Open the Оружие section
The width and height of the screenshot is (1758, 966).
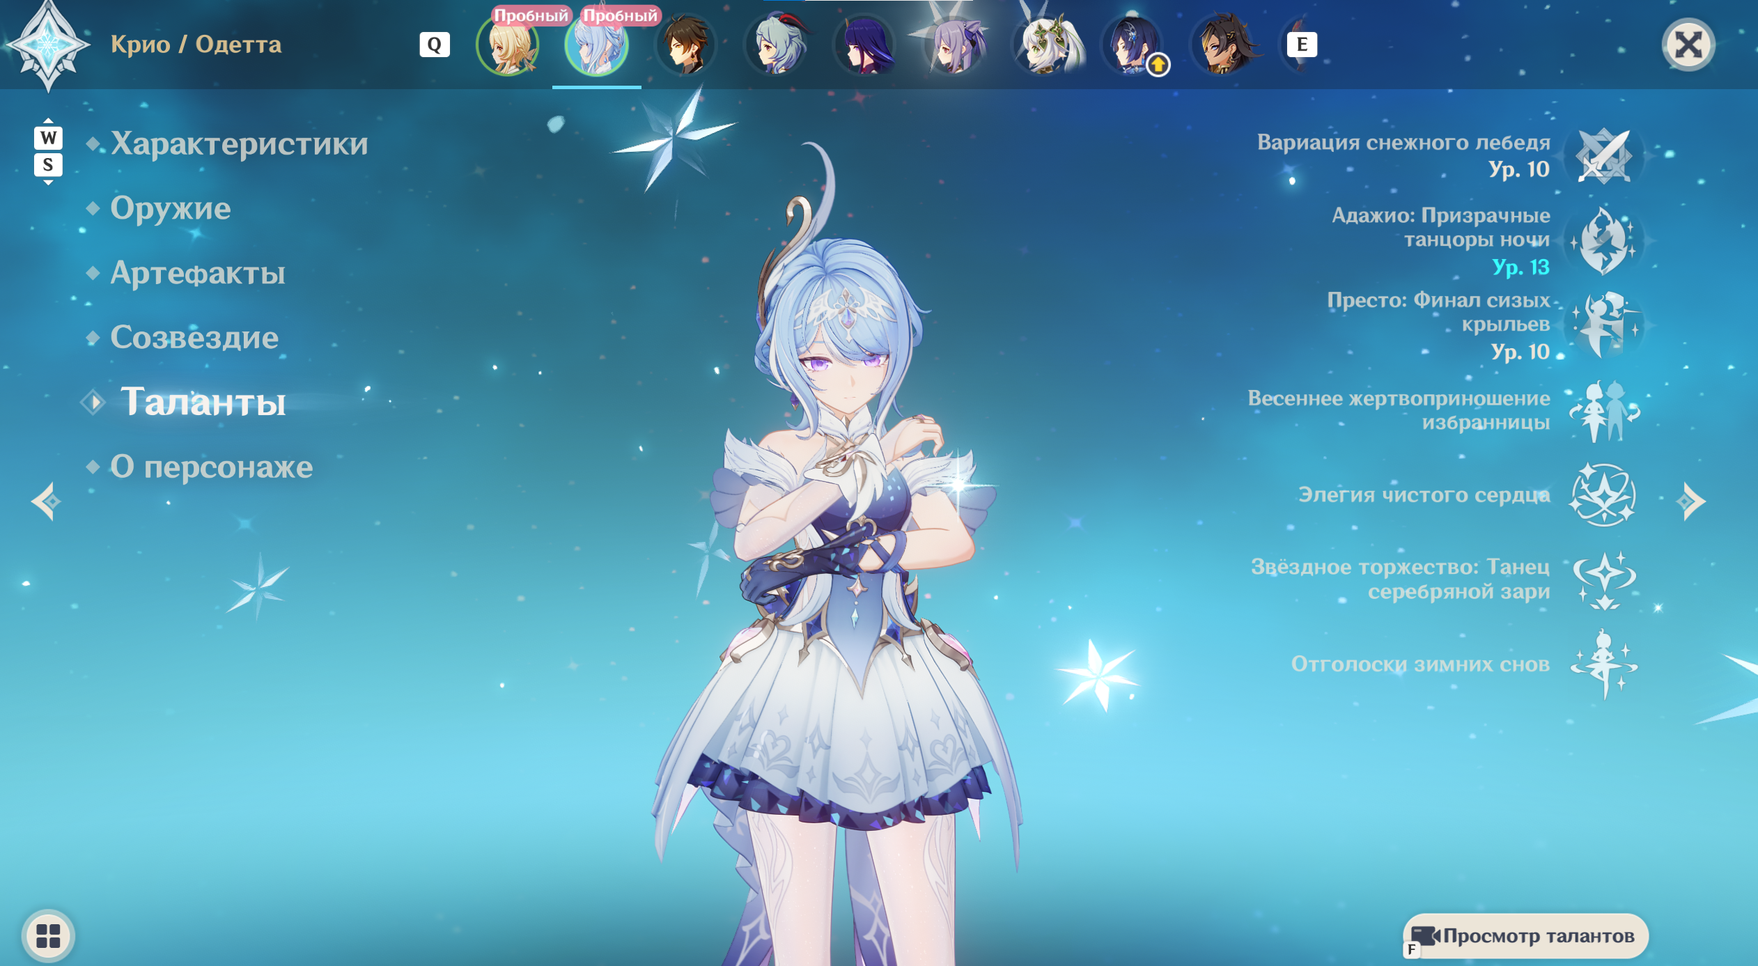click(171, 208)
